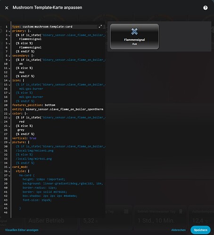This screenshot has width=214, height=235.
Task: Click the 'Aus' text on line 12
Action: click(x=22, y=72)
